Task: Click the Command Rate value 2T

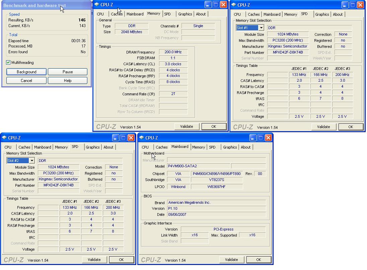Action: [173, 94]
